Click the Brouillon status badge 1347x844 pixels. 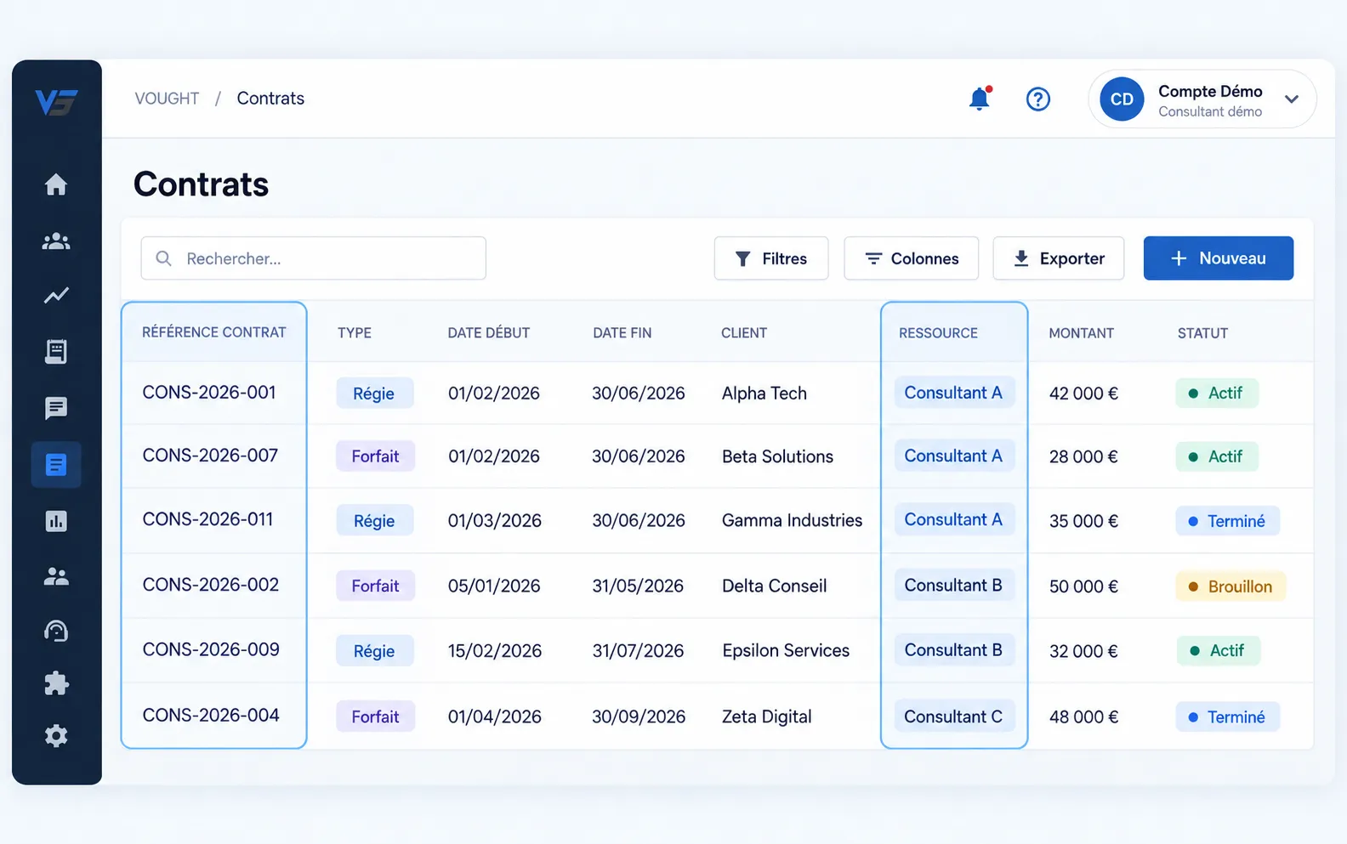(1230, 586)
